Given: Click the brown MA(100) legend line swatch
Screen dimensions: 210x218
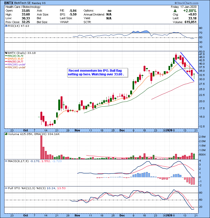Looking at the screenshot, I should click(6, 67).
